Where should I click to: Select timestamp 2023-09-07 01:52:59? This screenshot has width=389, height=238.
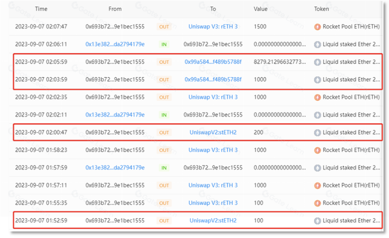pos(41,220)
